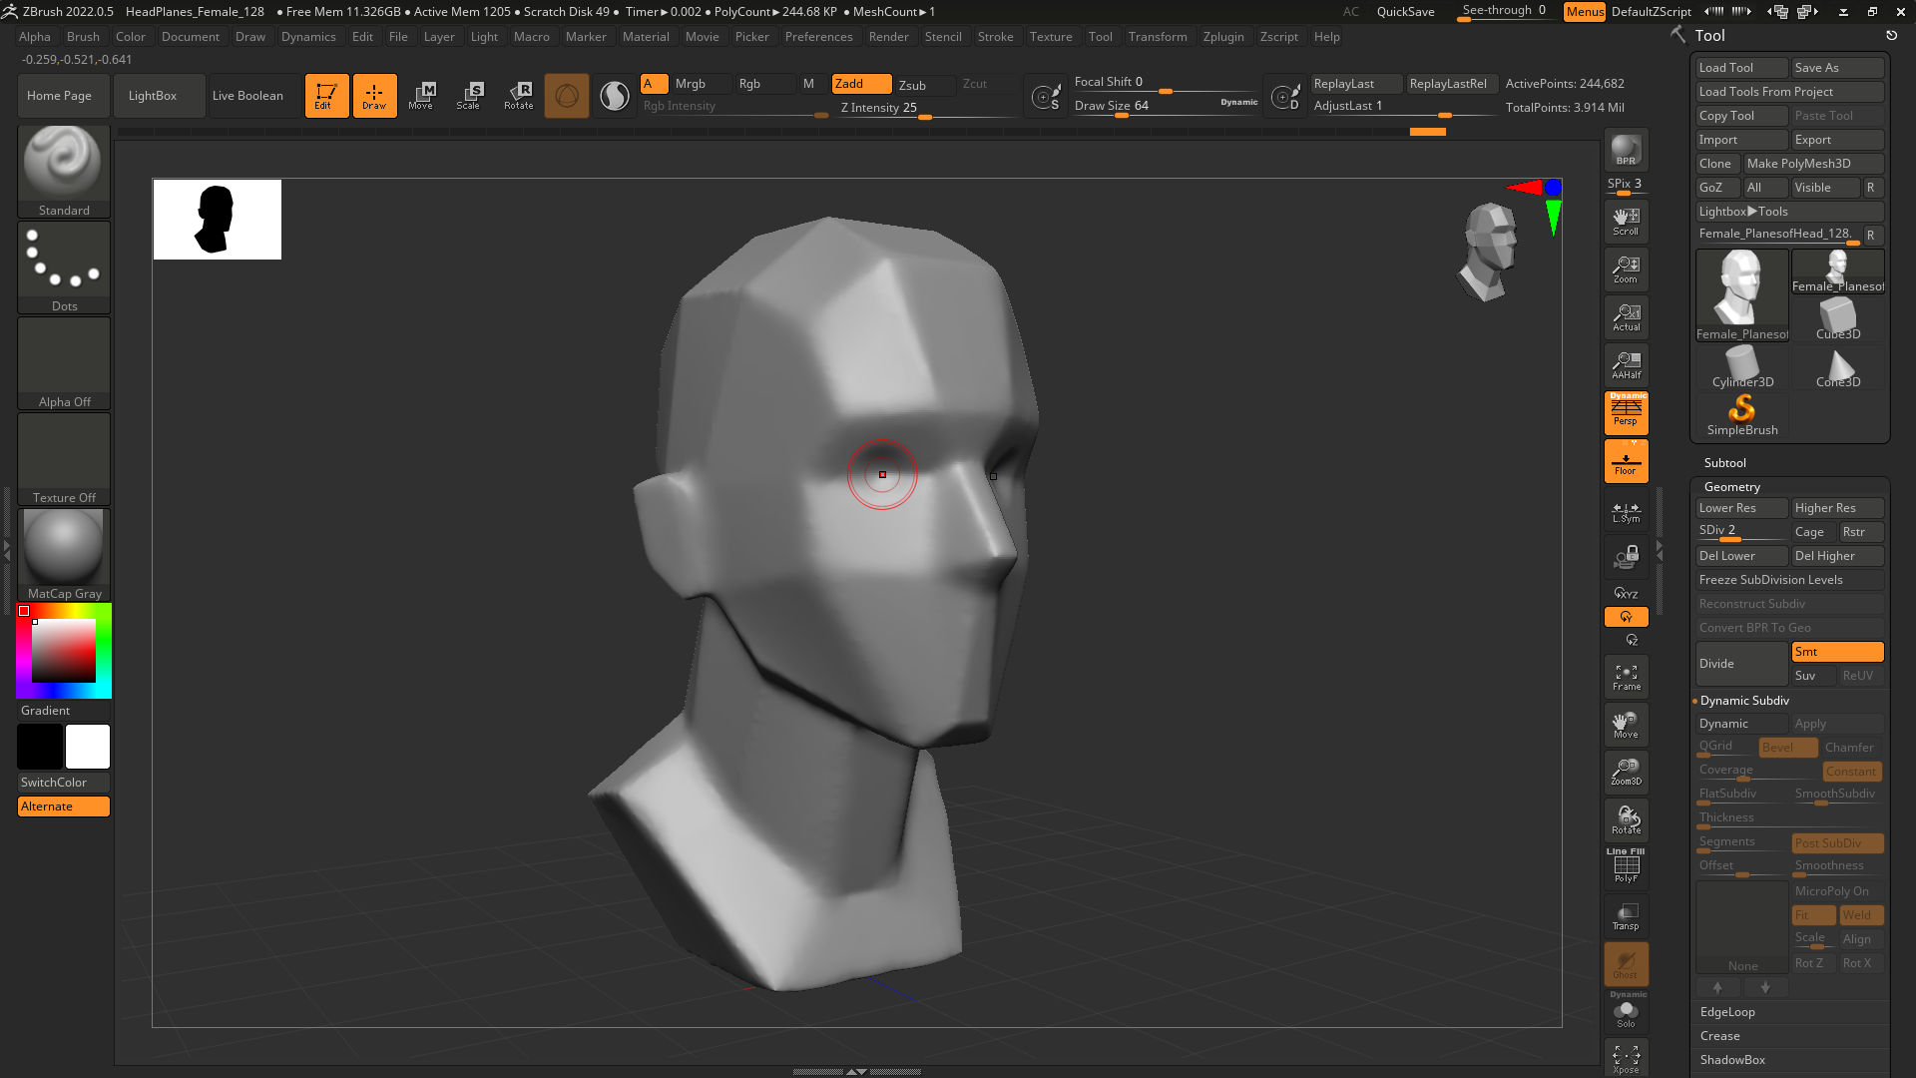Select the Draw mode icon
1916x1078 pixels.
point(374,96)
